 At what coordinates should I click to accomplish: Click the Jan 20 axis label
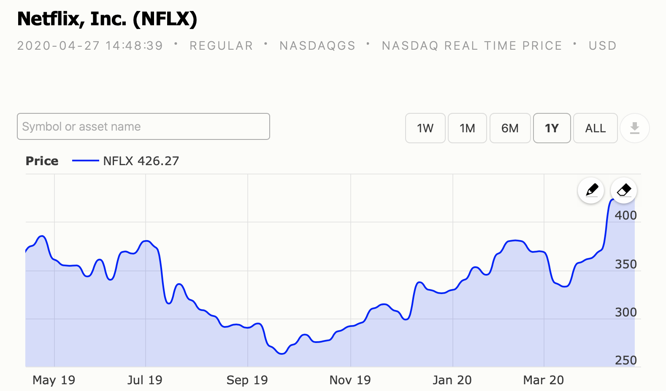(452, 380)
